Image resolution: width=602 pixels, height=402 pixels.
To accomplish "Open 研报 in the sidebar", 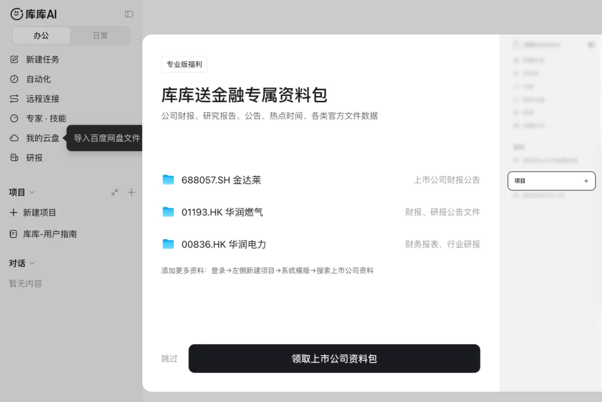I will click(x=34, y=158).
